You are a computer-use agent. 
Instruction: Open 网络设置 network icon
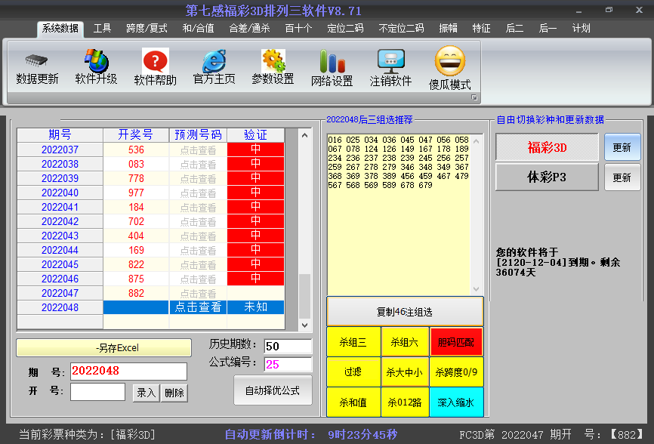pyautogui.click(x=332, y=61)
